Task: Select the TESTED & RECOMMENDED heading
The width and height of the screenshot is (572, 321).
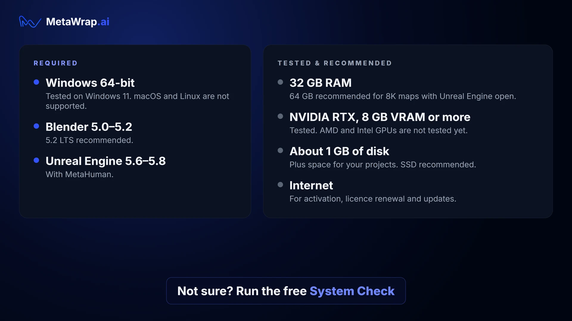Action: tap(335, 63)
